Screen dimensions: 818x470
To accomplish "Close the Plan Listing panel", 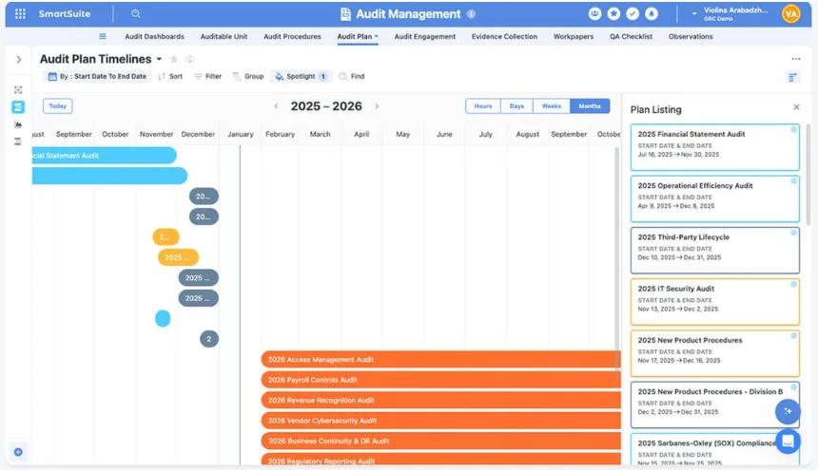I will (x=796, y=107).
